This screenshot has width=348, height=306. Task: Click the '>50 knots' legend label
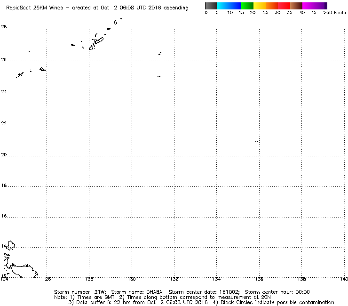334,13
